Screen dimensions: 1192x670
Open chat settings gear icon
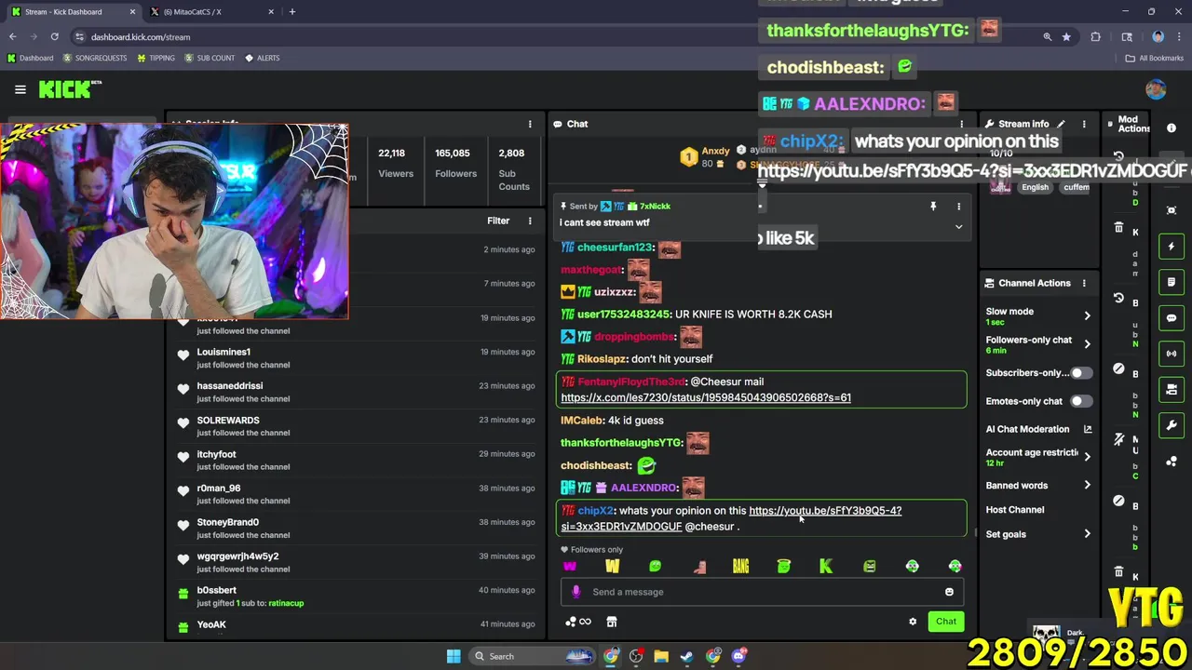(913, 622)
